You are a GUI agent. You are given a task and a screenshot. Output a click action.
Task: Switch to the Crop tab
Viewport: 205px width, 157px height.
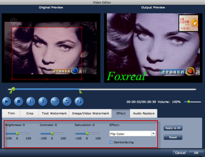click(30, 114)
